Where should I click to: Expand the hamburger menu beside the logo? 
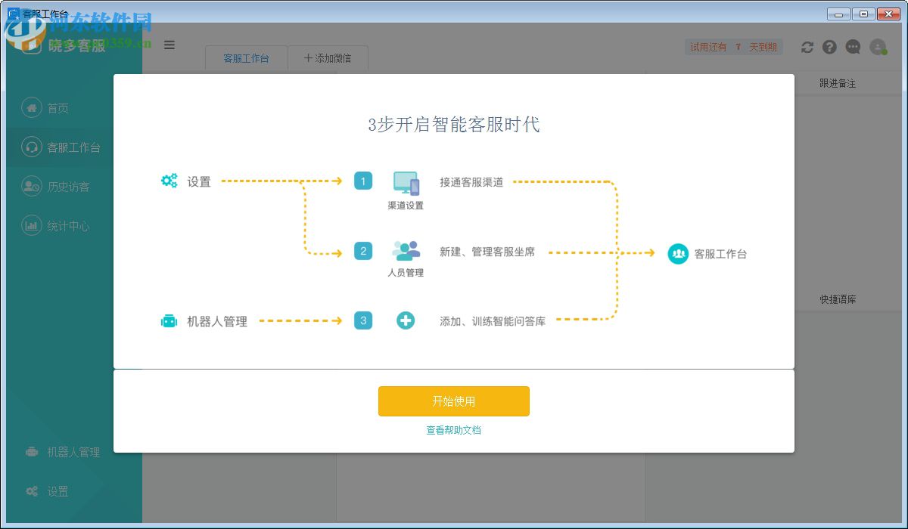[169, 45]
